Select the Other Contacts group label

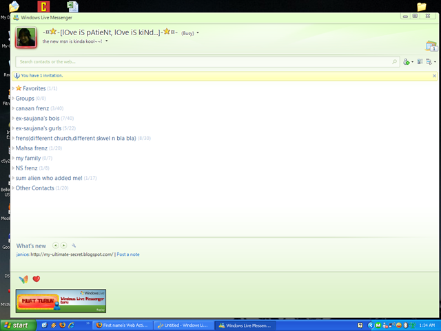coord(35,188)
